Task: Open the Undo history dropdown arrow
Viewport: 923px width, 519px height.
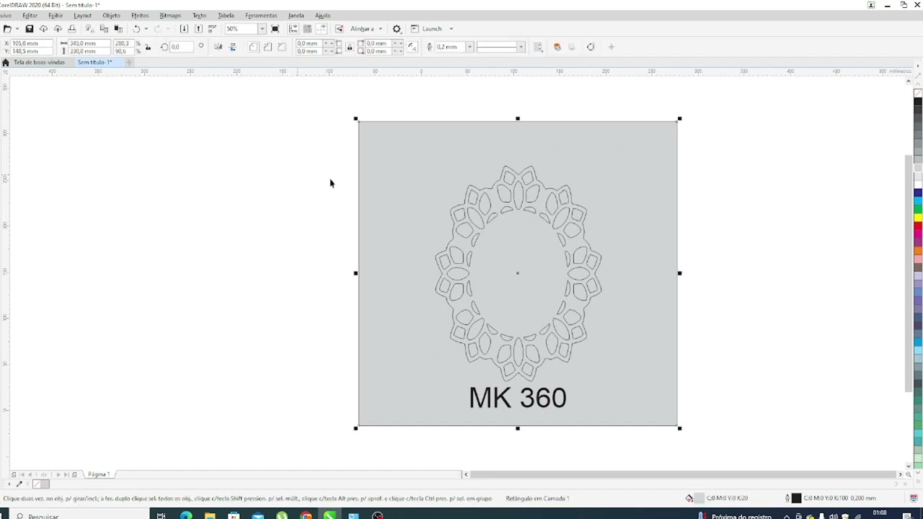Action: coord(146,29)
